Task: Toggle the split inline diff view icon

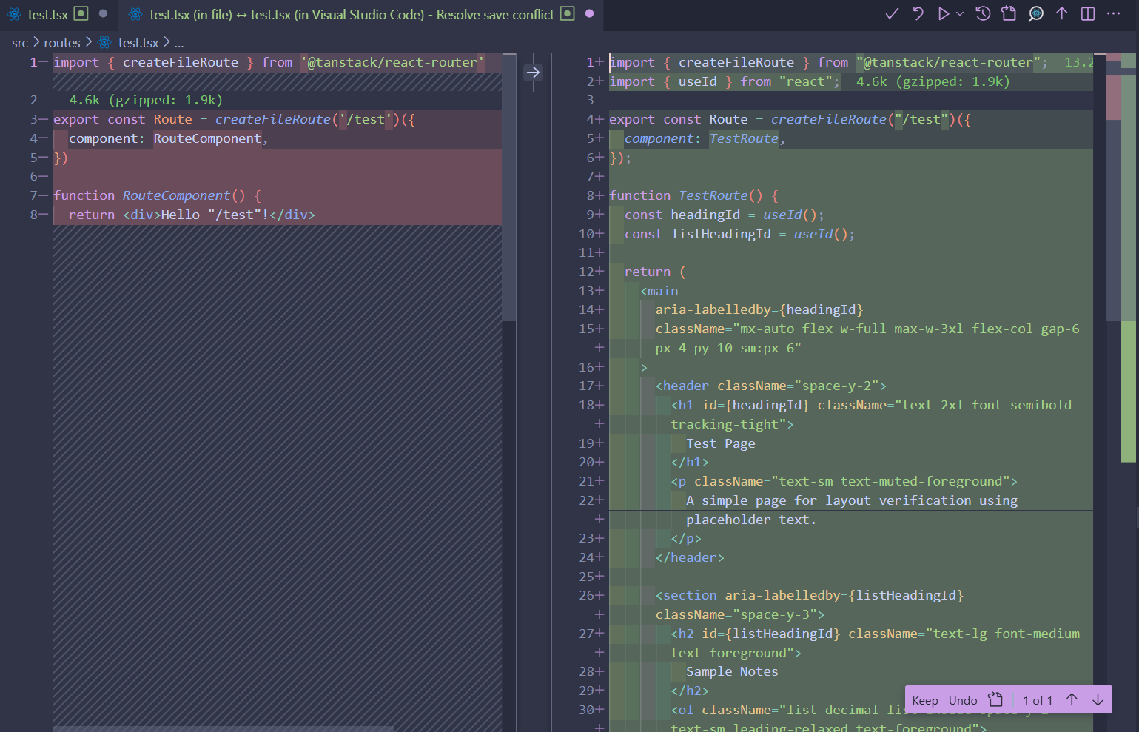Action: click(1088, 14)
